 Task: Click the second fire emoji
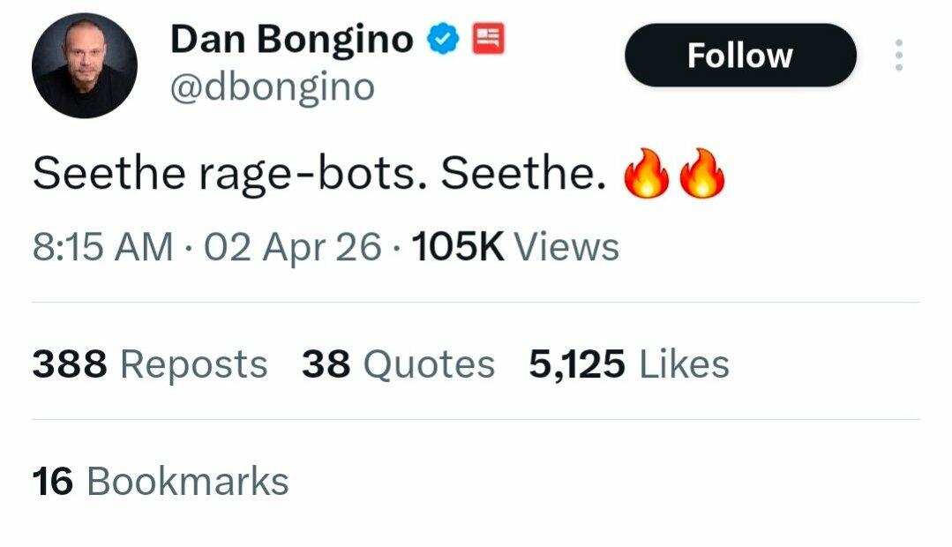pyautogui.click(x=701, y=175)
